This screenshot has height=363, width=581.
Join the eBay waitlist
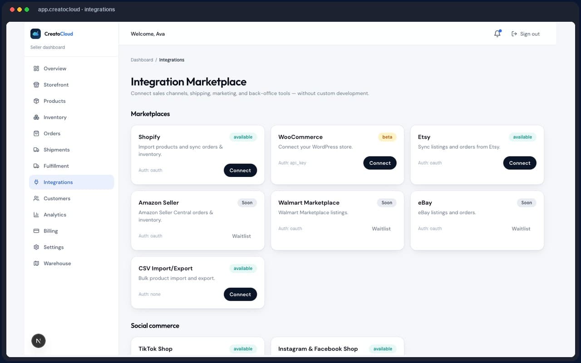click(x=521, y=229)
